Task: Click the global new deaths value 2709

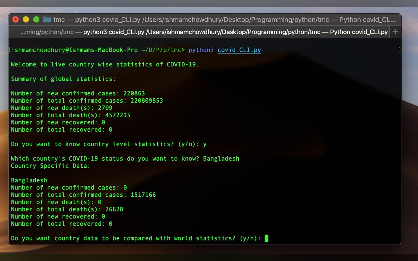Action: point(105,108)
